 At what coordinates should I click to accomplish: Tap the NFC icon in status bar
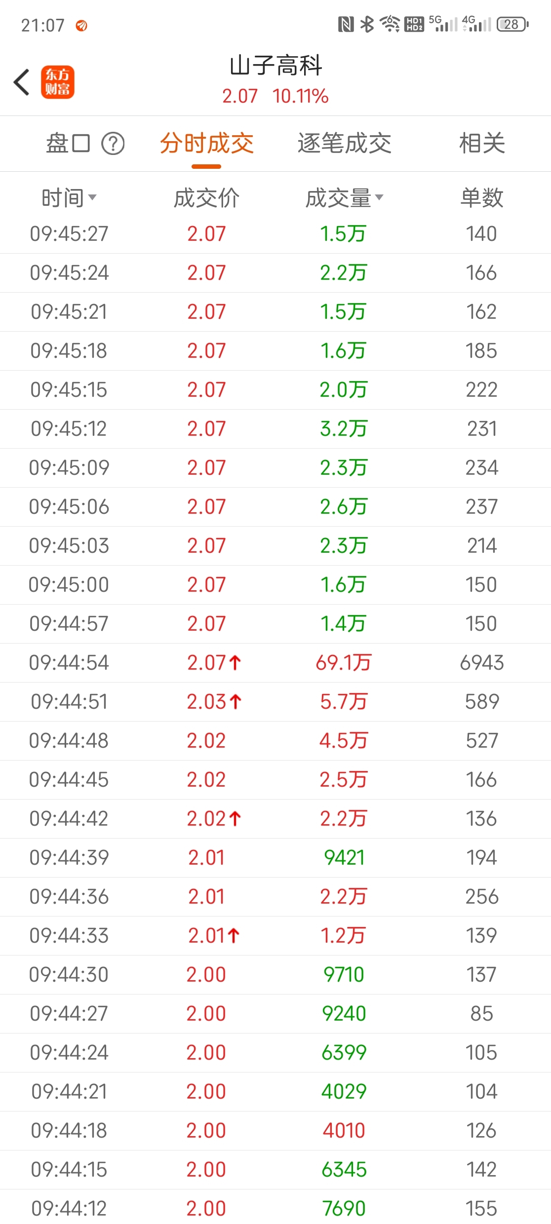346,24
